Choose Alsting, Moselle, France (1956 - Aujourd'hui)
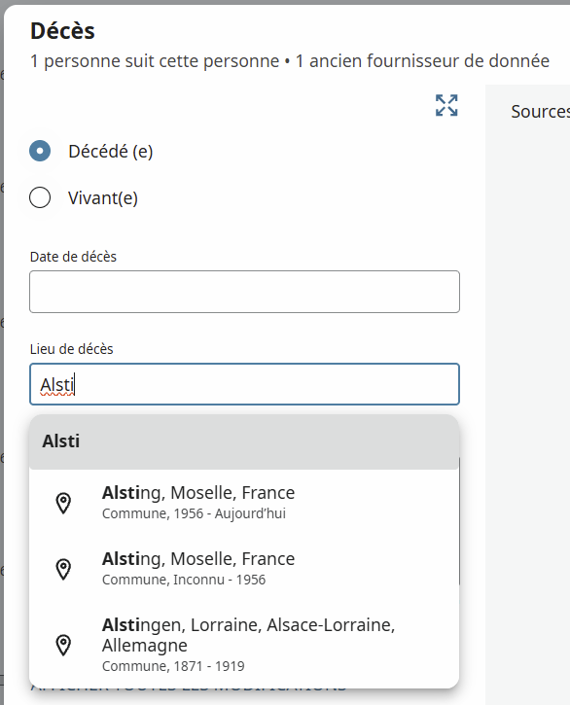Image resolution: width=570 pixels, height=705 pixels. pyautogui.click(x=244, y=502)
